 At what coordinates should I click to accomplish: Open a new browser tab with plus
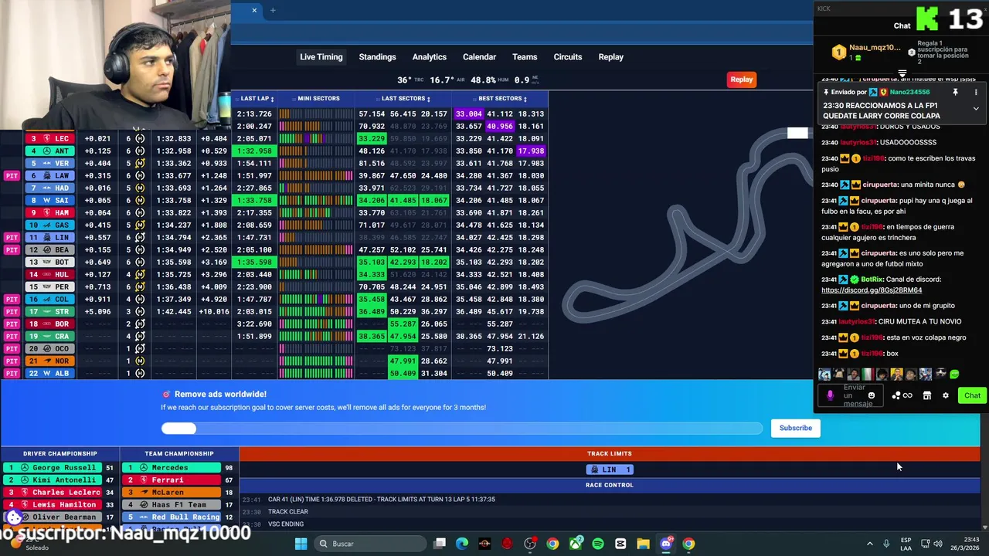point(273,10)
